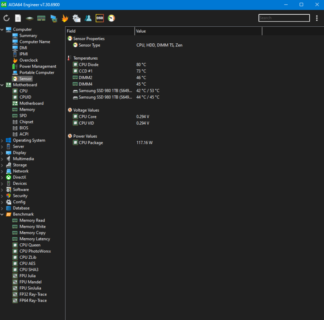Screen dimensions: 324x320
Task: Open the Chipset page
Action: click(x=26, y=122)
